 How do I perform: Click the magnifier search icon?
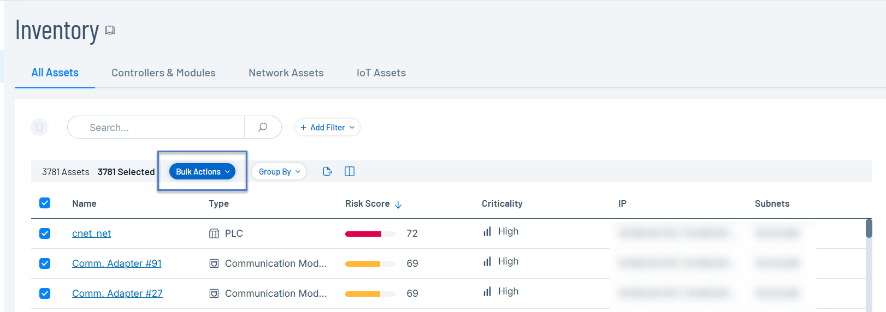click(263, 127)
